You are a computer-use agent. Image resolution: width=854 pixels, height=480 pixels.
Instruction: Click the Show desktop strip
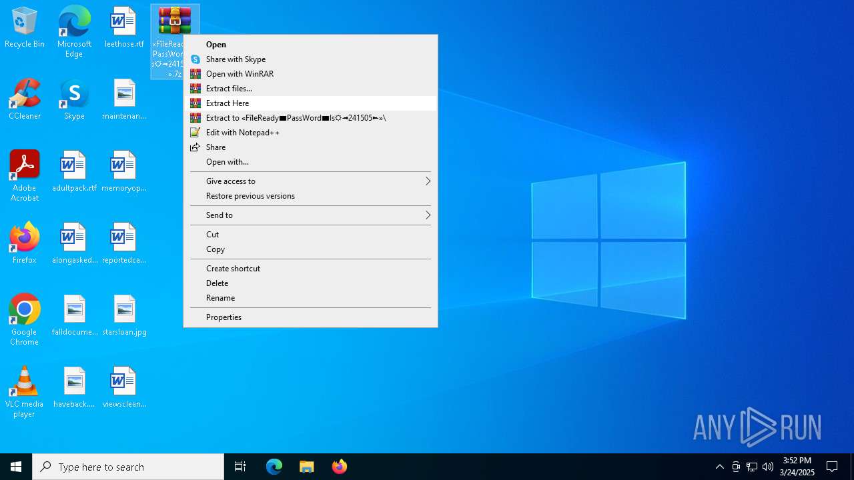pyautogui.click(x=852, y=467)
